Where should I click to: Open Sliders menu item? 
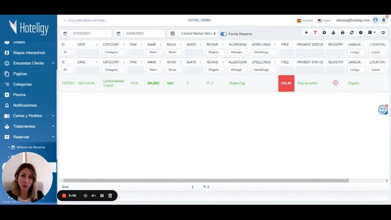(19, 42)
